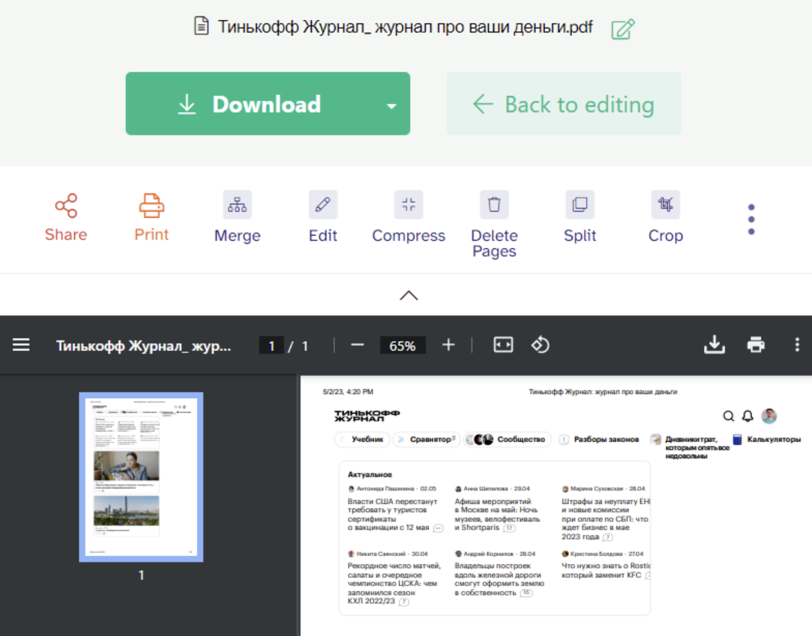Image resolution: width=812 pixels, height=636 pixels.
Task: Click the user avatar in document
Action: tap(769, 416)
